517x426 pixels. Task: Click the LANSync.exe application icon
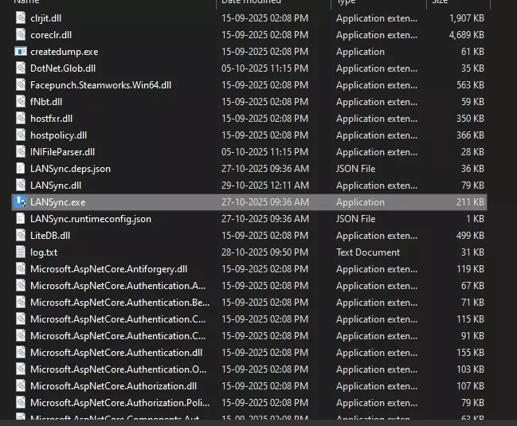(x=21, y=202)
